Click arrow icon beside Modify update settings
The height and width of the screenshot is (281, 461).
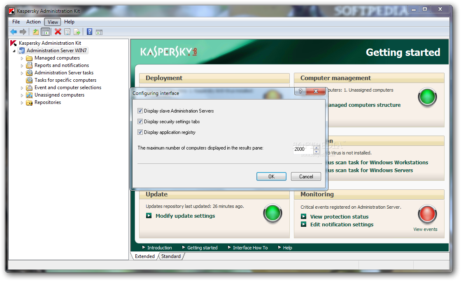click(x=149, y=216)
